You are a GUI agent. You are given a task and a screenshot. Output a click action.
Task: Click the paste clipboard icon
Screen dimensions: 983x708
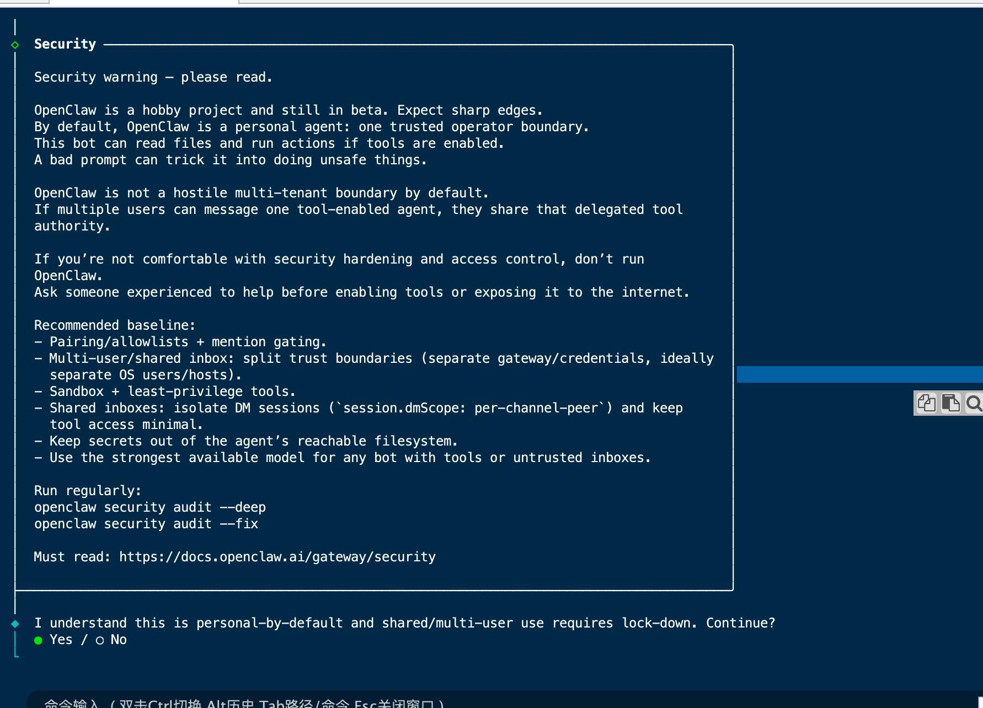[950, 404]
